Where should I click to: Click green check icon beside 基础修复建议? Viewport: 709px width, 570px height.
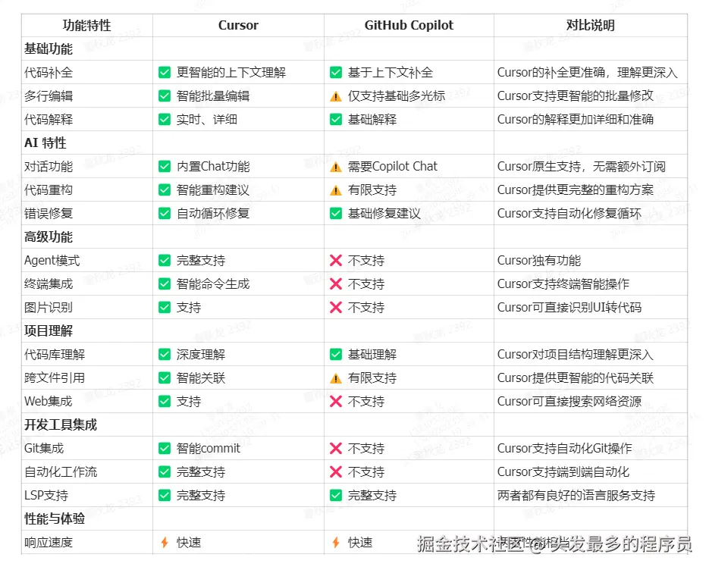tap(336, 213)
